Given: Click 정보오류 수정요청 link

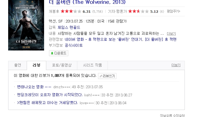Looking at the screenshot, I should [172, 116].
